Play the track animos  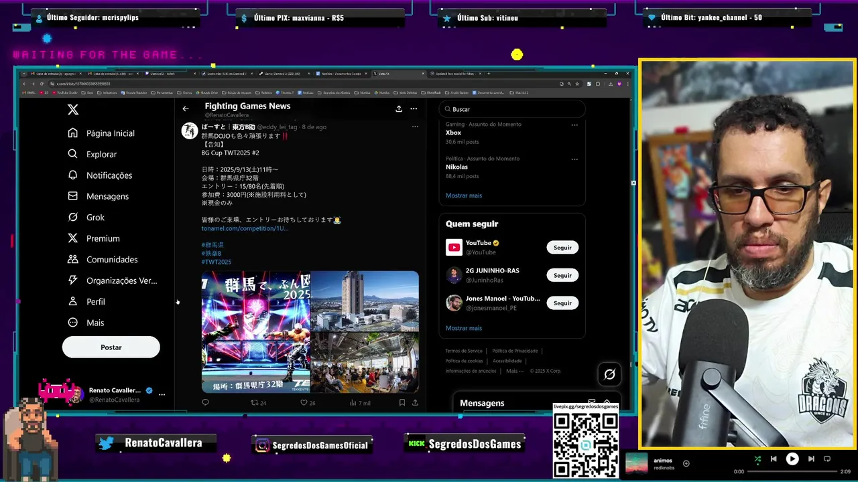coord(792,459)
